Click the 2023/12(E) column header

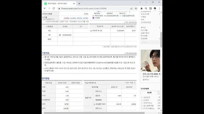[76, 83]
